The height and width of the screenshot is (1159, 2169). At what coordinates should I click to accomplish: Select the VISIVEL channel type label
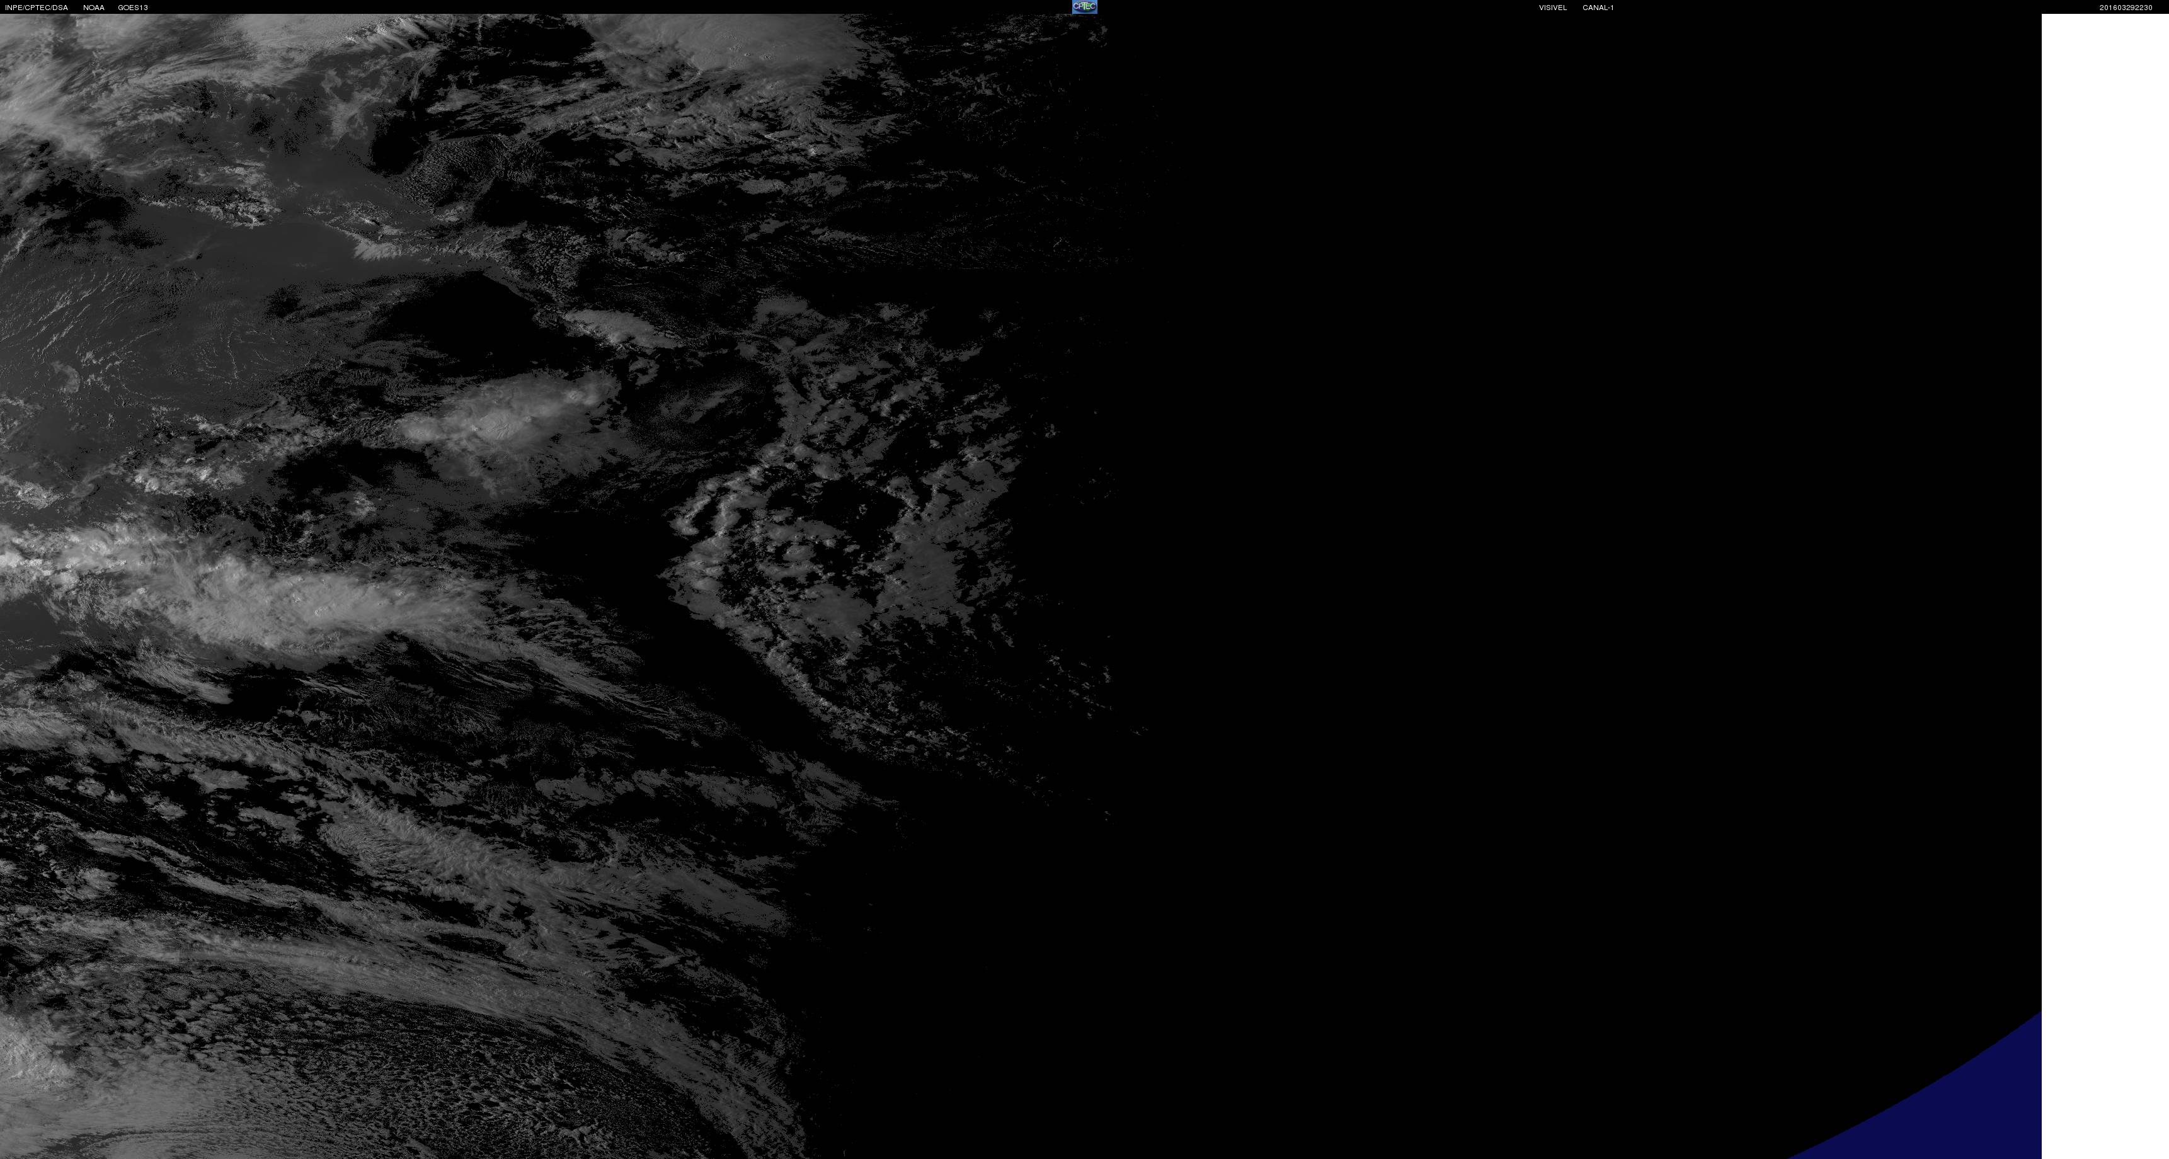pyautogui.click(x=1553, y=8)
